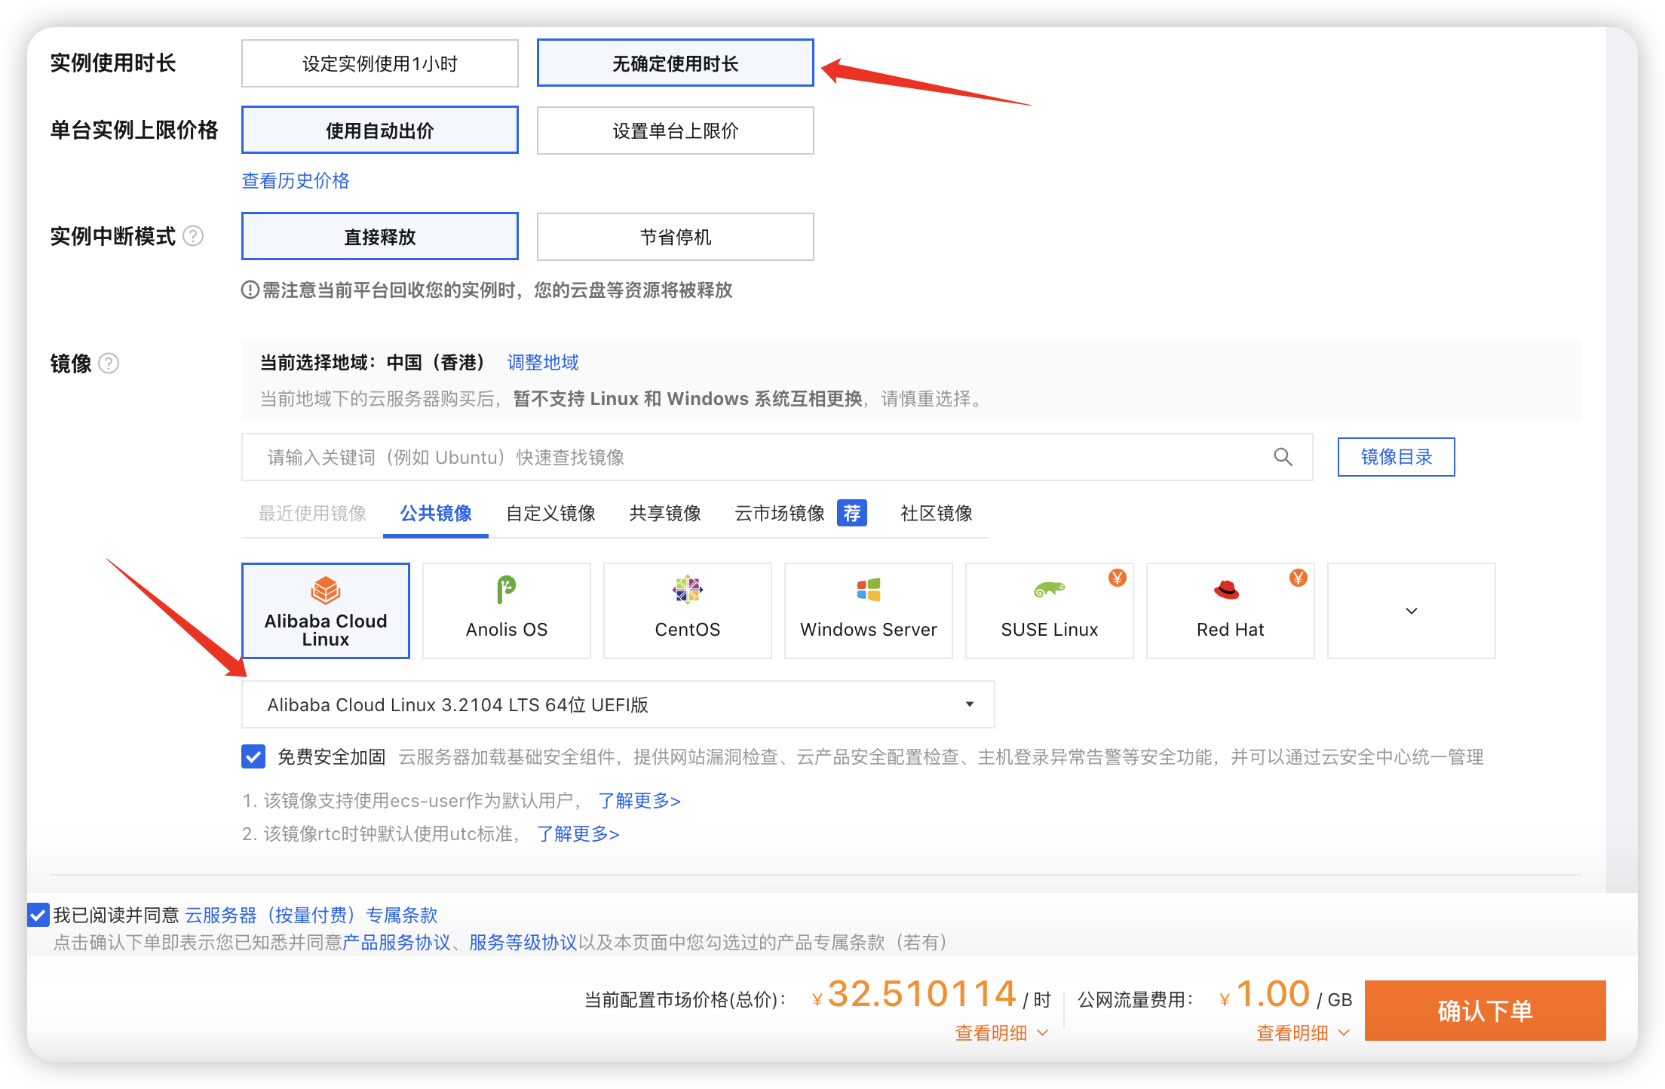Choose the SUSE Linux chameleon icon
The height and width of the screenshot is (1089, 1665).
(x=1049, y=590)
